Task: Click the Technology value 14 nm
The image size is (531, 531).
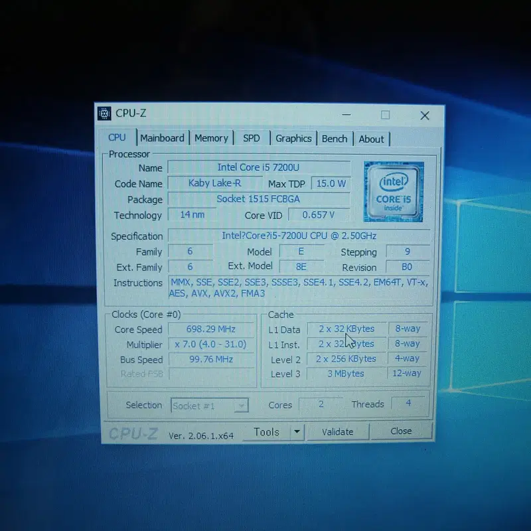Action: pyautogui.click(x=192, y=214)
